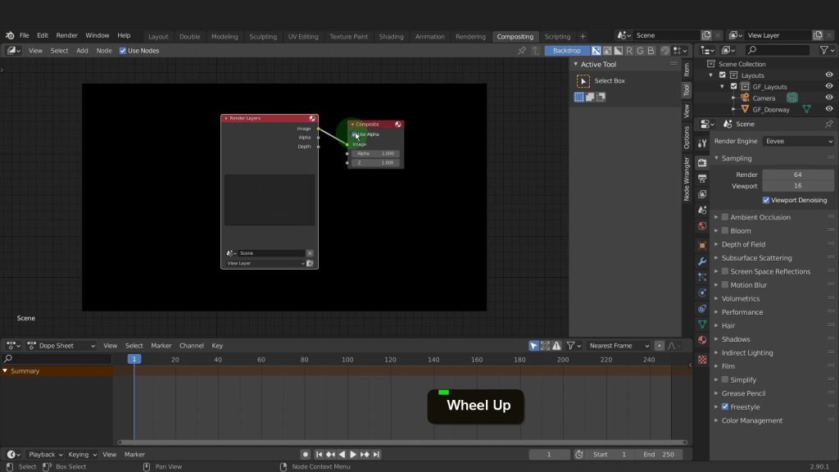The width and height of the screenshot is (839, 472).
Task: Open the Tool properties wrench-and-screwdriver icon
Action: [702, 143]
